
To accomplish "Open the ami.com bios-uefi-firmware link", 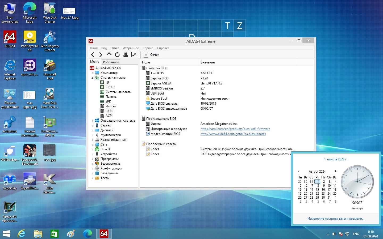I will pyautogui.click(x=235, y=129).
